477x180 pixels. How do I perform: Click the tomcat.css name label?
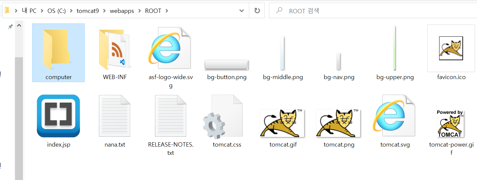coord(227,145)
